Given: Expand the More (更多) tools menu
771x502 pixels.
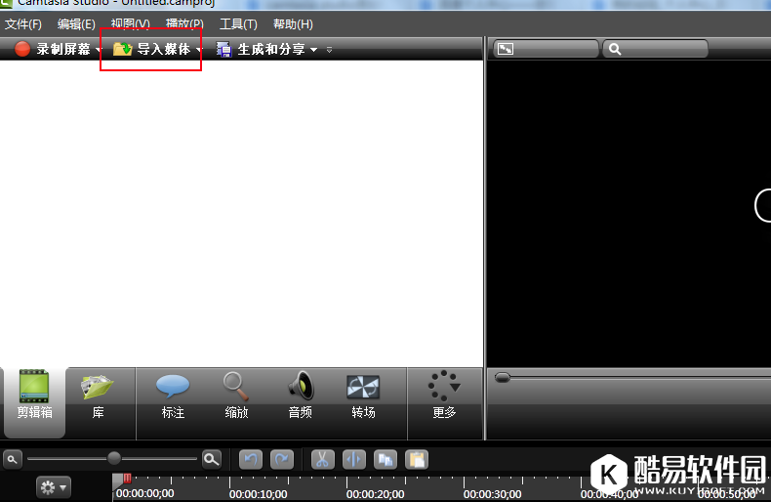Looking at the screenshot, I should point(444,396).
